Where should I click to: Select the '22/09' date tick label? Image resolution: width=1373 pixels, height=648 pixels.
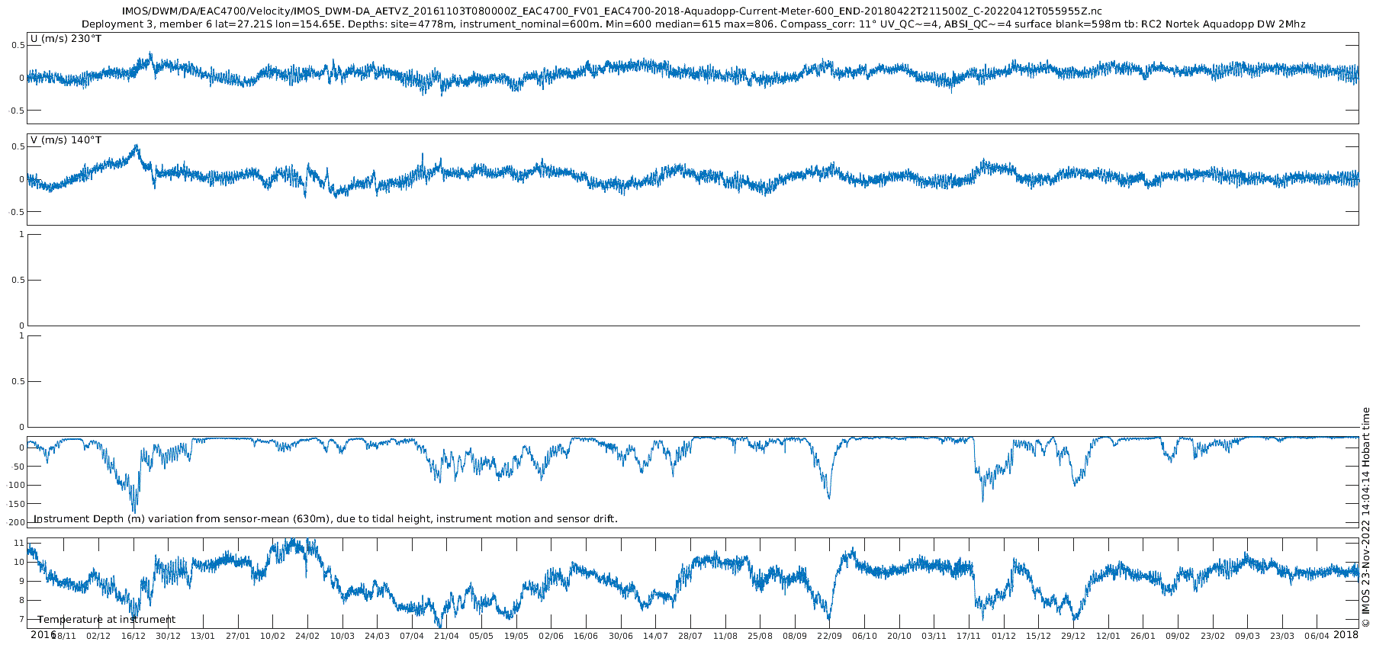830,636
